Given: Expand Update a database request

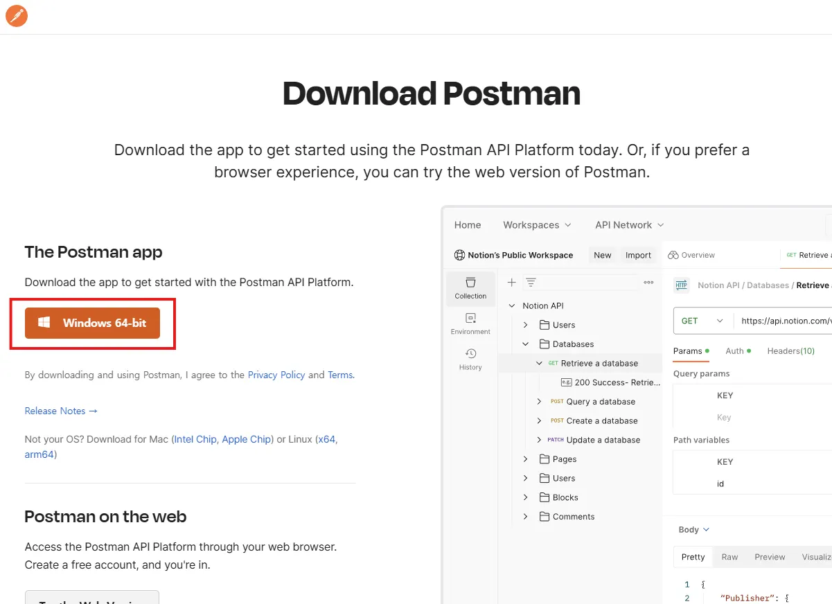Looking at the screenshot, I should (x=540, y=440).
